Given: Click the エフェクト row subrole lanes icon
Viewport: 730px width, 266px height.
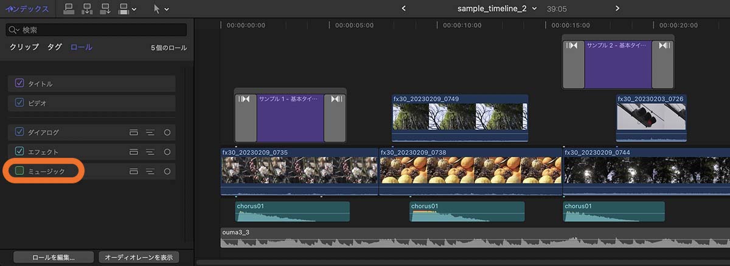Looking at the screenshot, I should click(150, 151).
